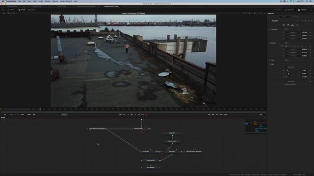This screenshot has height=176, width=314.
Task: Select the Merge3D1 node
Action: tap(172, 152)
